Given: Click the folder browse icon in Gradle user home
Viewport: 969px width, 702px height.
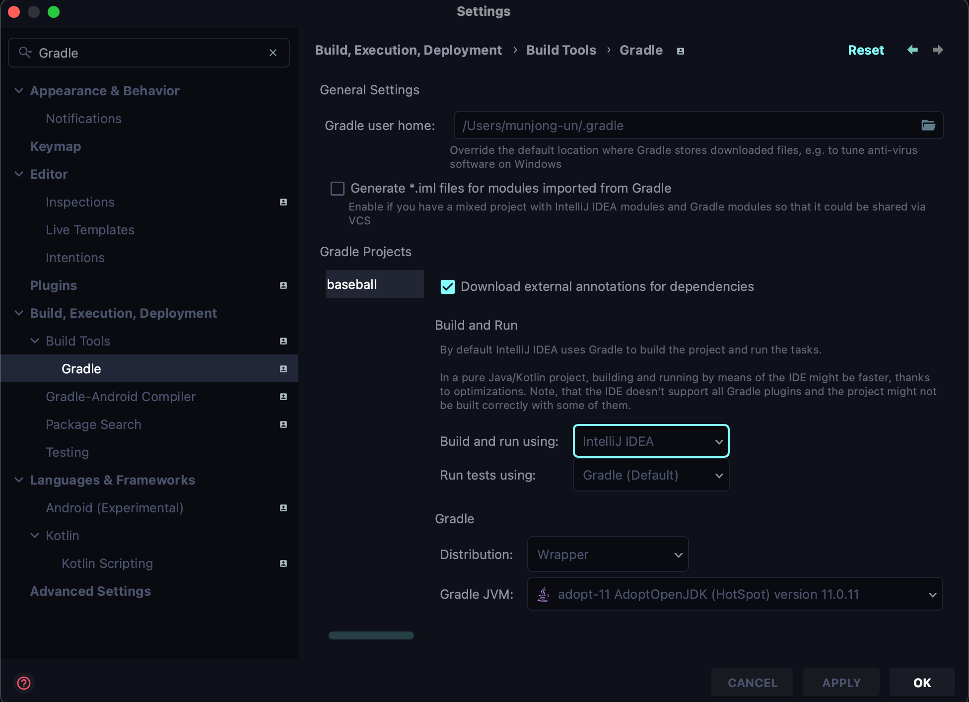Looking at the screenshot, I should pyautogui.click(x=928, y=125).
